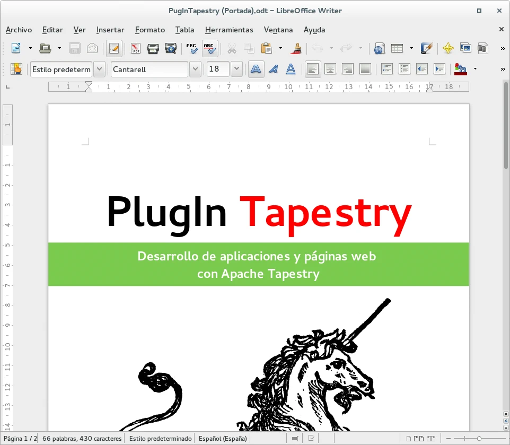This screenshot has height=445, width=510.
Task: Click the Styles and Formatting hand icon
Action: pyautogui.click(x=16, y=69)
